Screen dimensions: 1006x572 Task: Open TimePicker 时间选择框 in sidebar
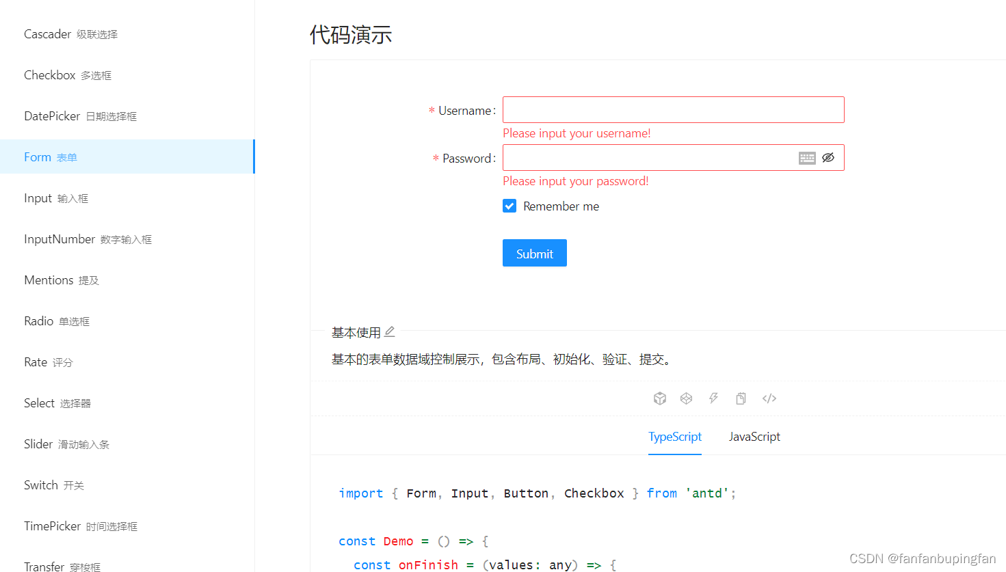point(127,526)
